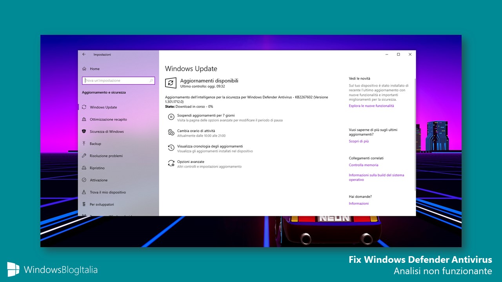Click the Attivazione checkmark circle icon
Image resolution: width=502 pixels, height=282 pixels.
84,180
